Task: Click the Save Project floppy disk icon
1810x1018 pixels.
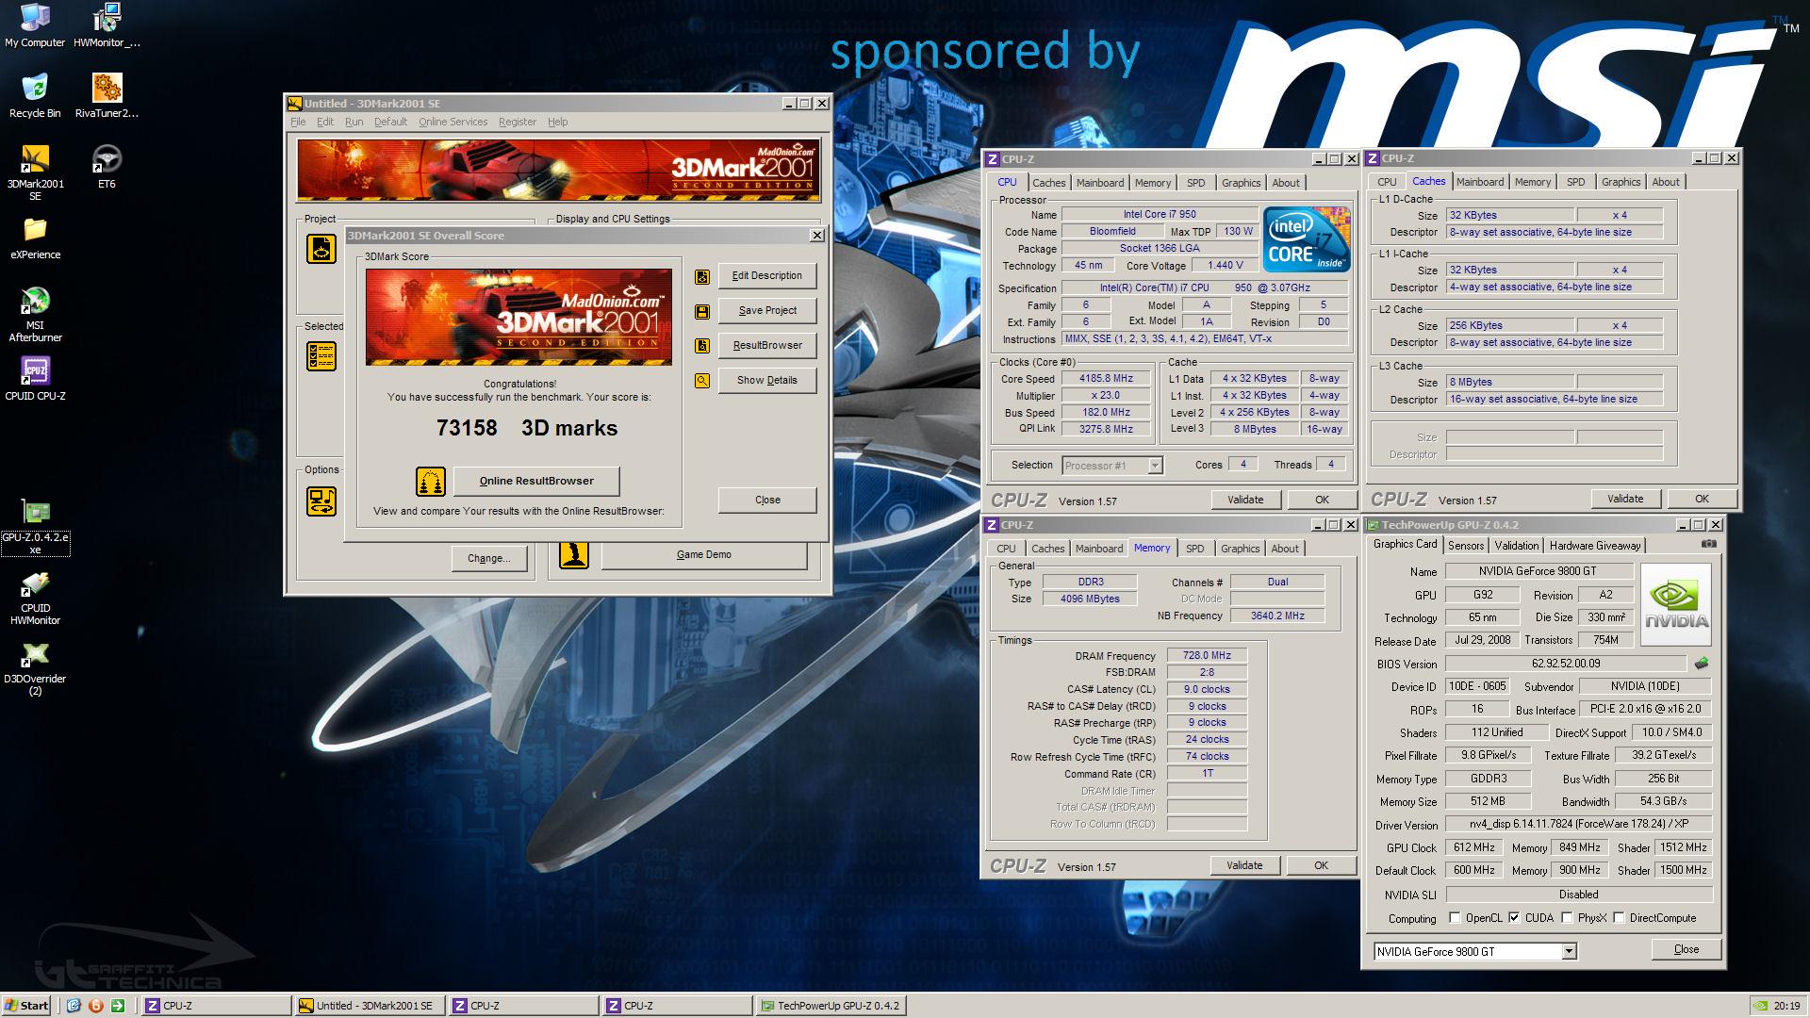Action: 702,311
